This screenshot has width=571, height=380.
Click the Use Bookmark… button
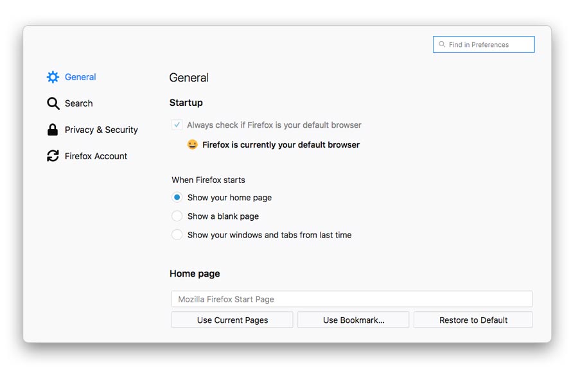coord(353,320)
